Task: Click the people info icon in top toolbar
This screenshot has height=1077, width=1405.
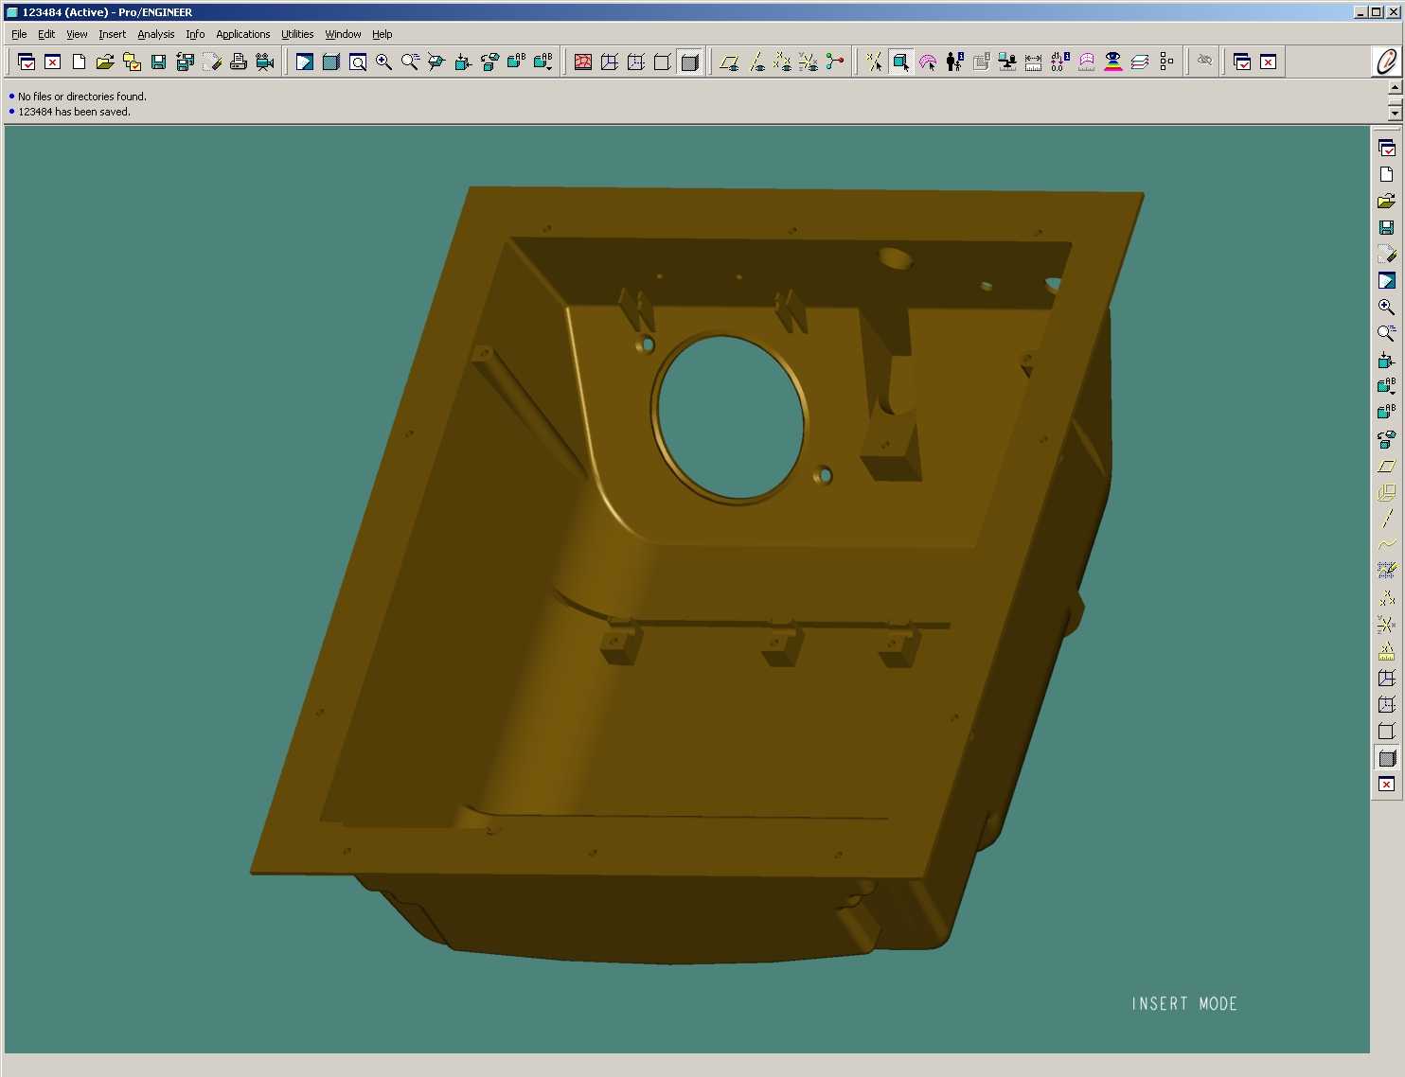Action: point(954,62)
